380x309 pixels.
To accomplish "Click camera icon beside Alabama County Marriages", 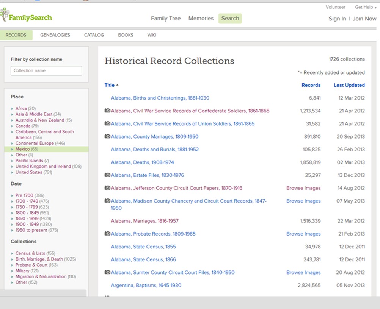I will (107, 136).
